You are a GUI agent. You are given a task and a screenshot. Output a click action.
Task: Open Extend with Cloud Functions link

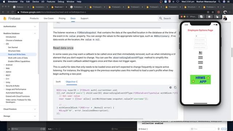[x=18, y=96]
